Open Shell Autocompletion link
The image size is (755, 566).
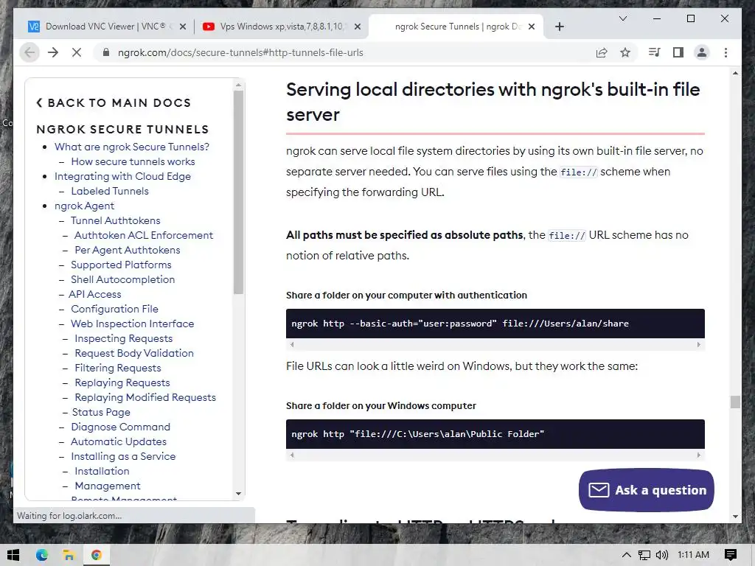point(123,279)
